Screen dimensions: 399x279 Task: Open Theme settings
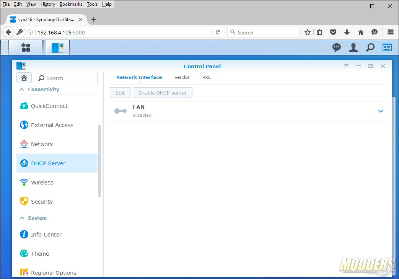click(57, 253)
